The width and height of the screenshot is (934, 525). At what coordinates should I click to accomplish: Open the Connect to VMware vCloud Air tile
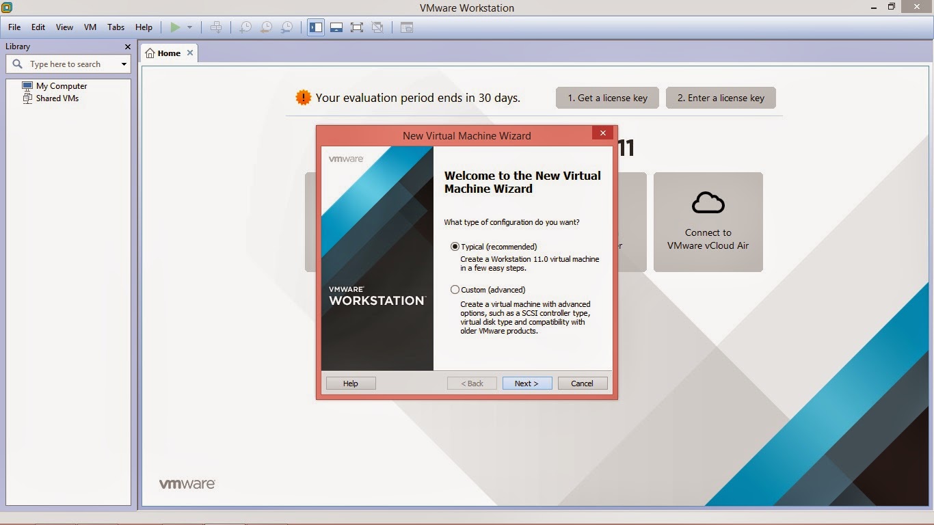[x=708, y=222]
